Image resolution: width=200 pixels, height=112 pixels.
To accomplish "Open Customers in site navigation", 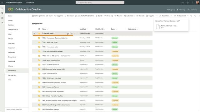I will (x=12, y=48).
